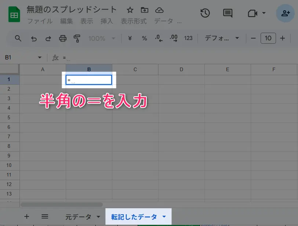Check the cloud save status icon

(x=159, y=10)
